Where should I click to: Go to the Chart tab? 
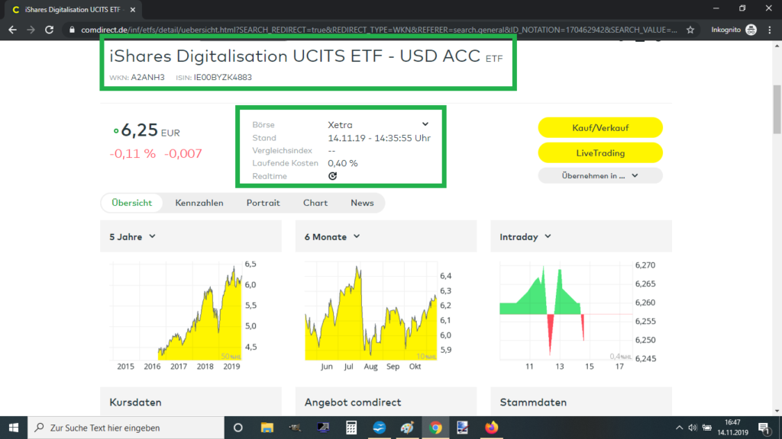point(315,203)
